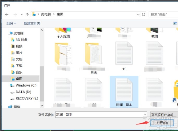Select the 个人抠图 folder

63,33
